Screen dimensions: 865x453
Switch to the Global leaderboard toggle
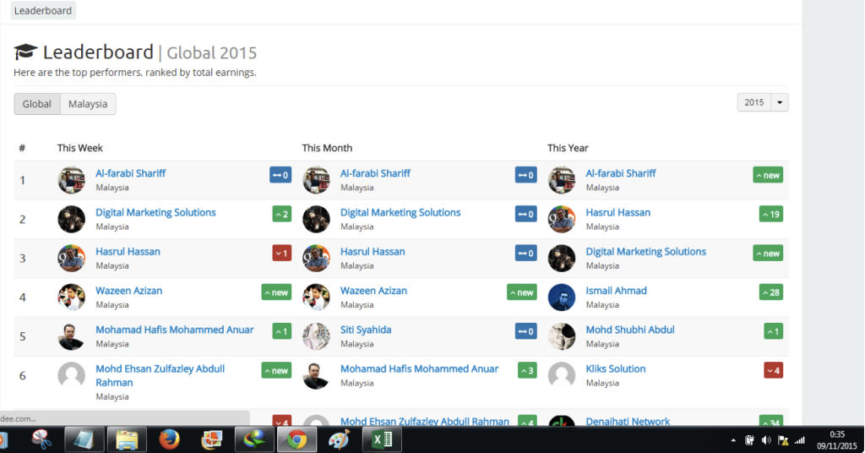37,104
